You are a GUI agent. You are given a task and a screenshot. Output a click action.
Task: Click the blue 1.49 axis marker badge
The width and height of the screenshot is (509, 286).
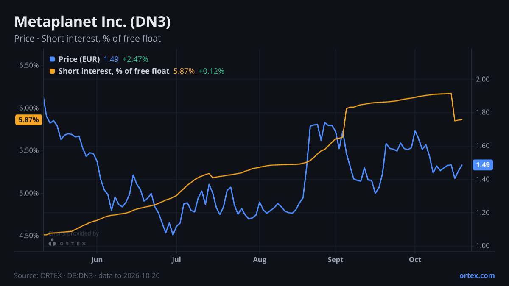pos(483,165)
